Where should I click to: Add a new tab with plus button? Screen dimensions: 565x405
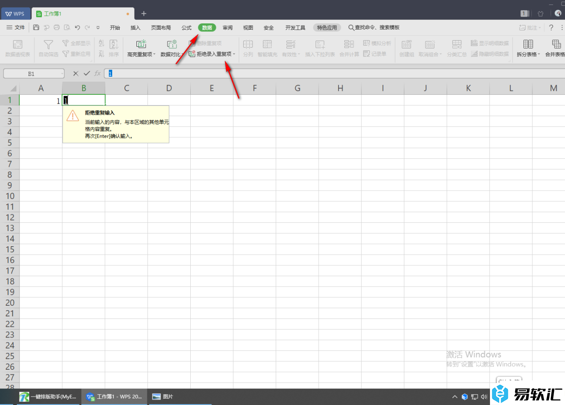(x=143, y=14)
